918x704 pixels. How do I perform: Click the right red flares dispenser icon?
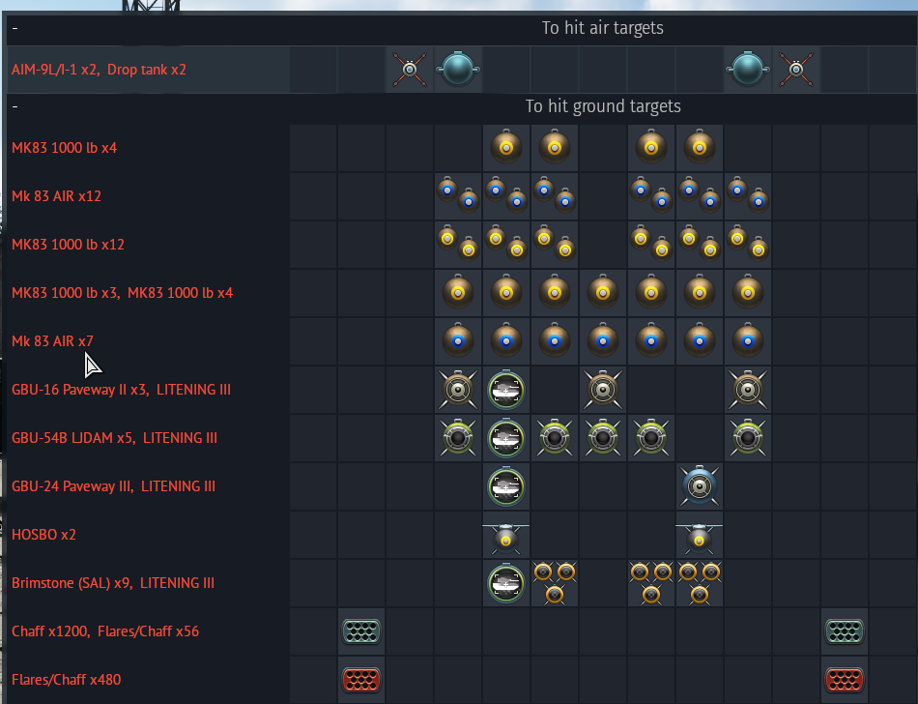(844, 680)
